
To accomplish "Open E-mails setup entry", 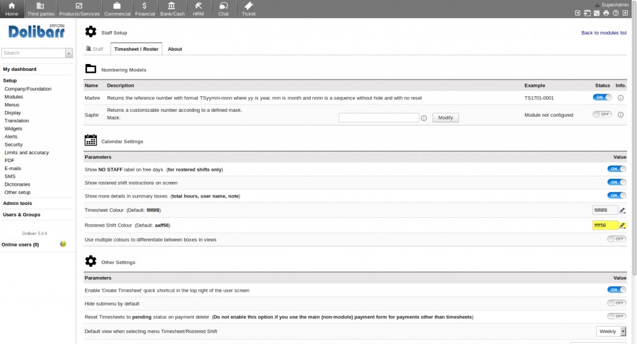I will pyautogui.click(x=12, y=169).
